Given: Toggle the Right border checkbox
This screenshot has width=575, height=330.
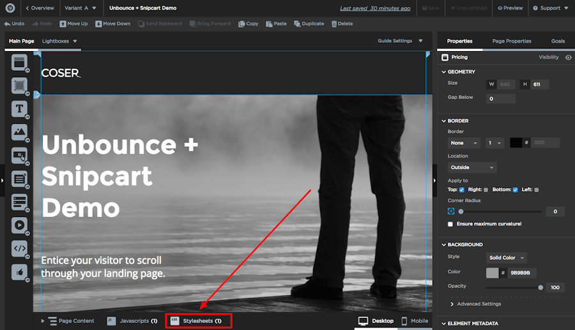Looking at the screenshot, I should (x=486, y=190).
